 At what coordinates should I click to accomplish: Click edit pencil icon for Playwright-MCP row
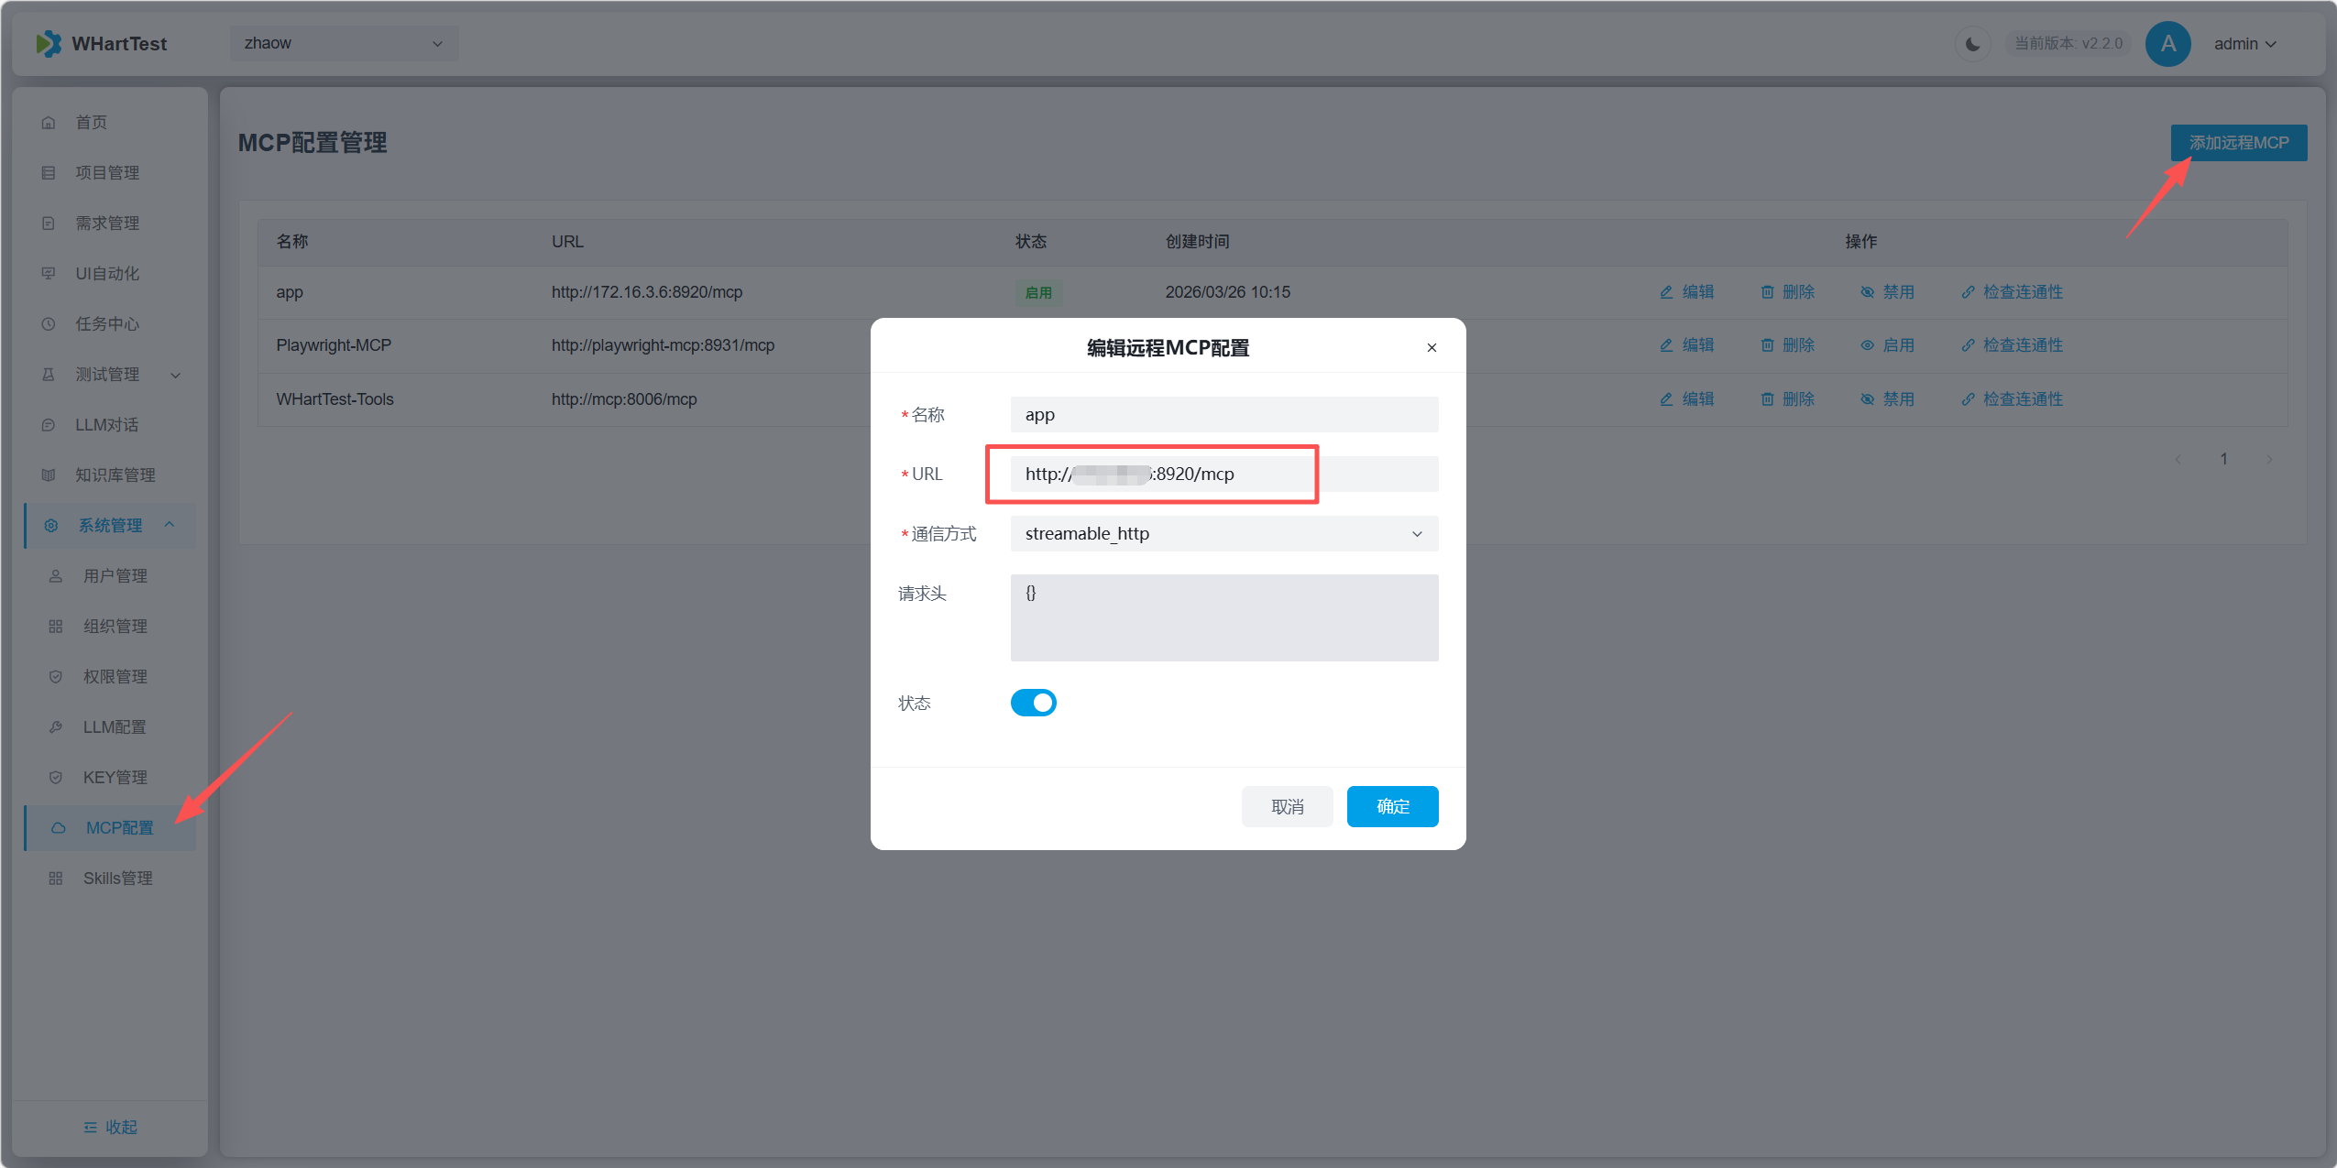(1666, 345)
